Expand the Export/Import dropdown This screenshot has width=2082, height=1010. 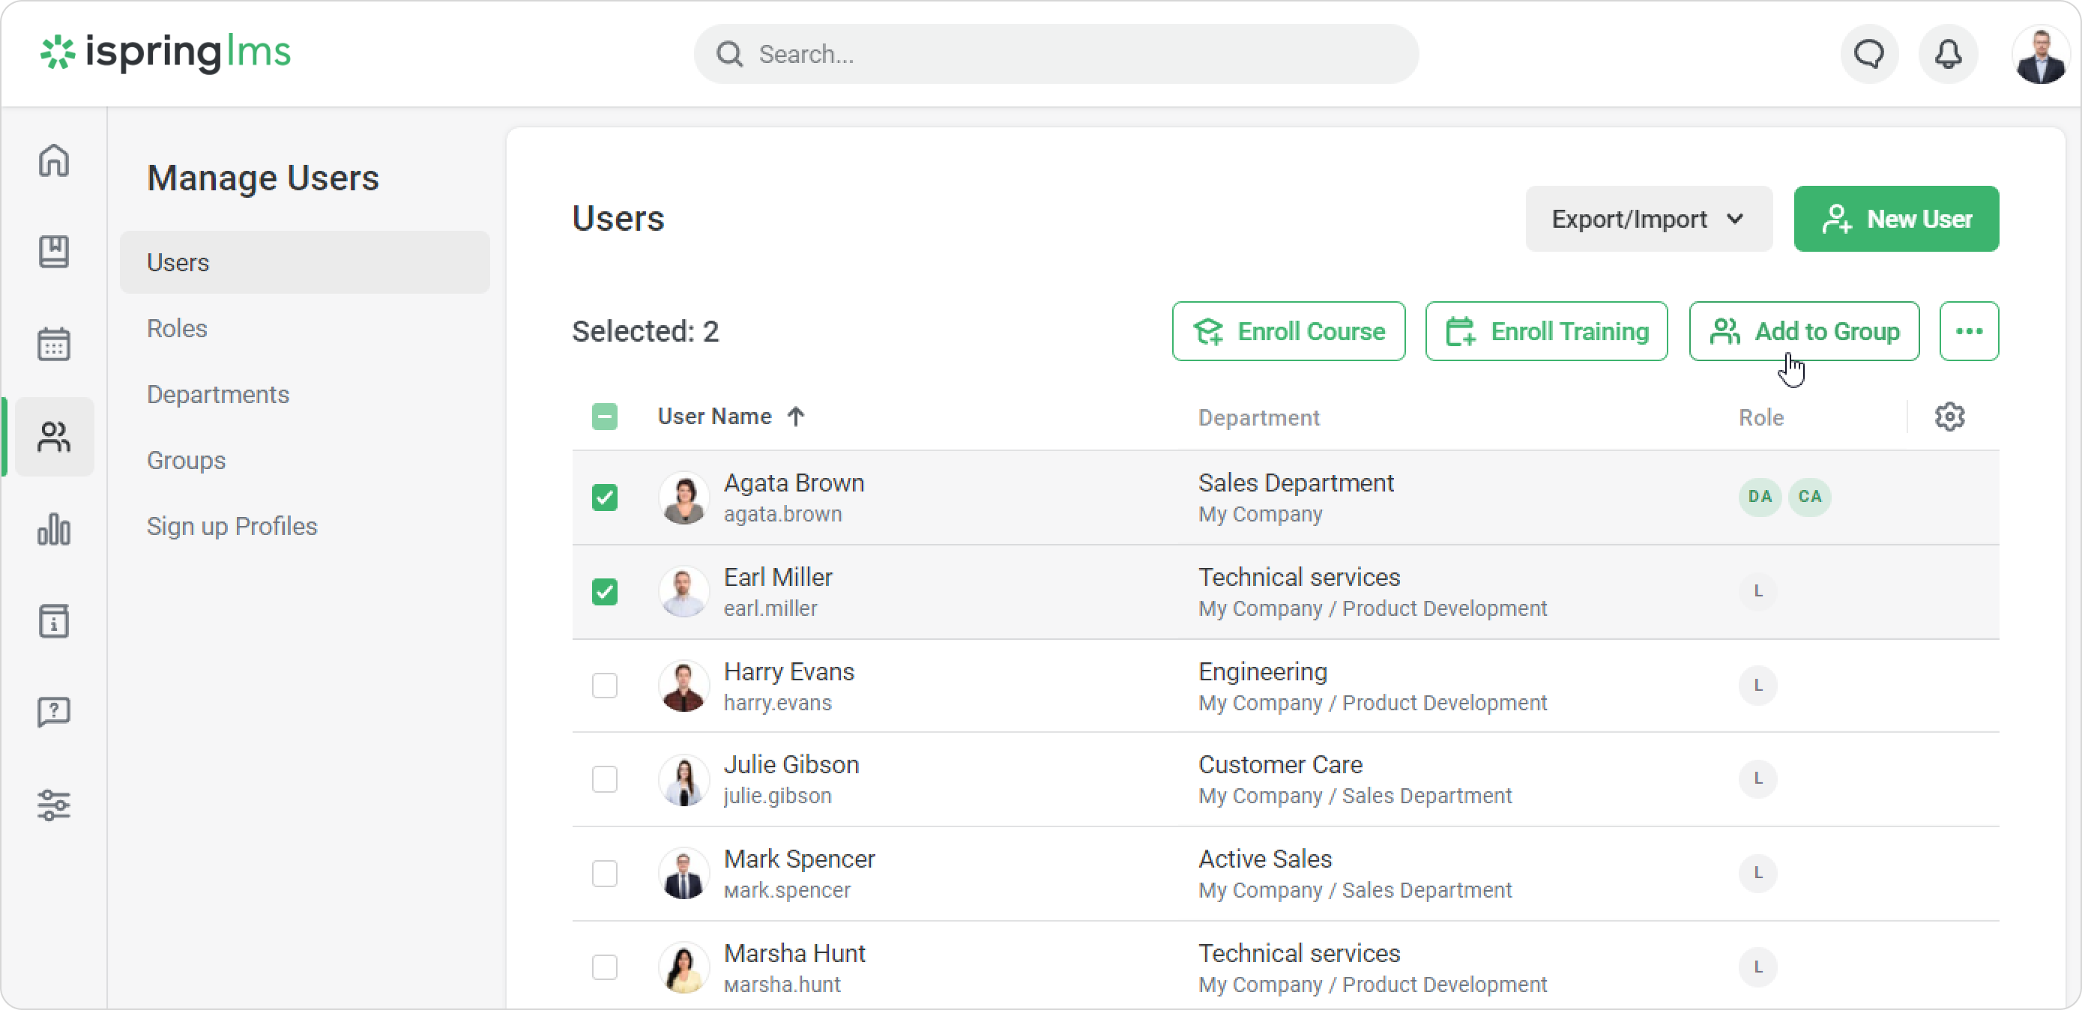click(x=1648, y=219)
